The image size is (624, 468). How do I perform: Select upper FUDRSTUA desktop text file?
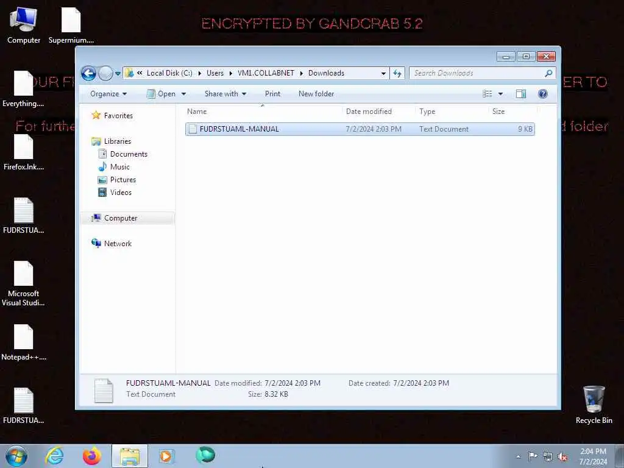(x=24, y=216)
